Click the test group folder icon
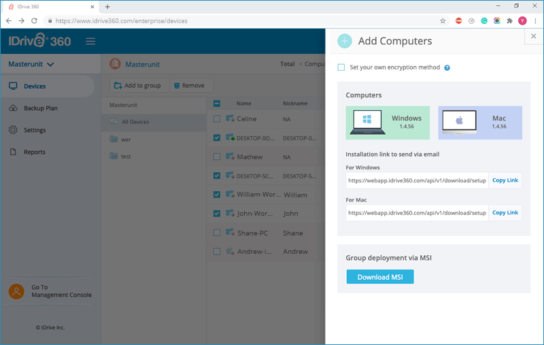 [x=114, y=156]
